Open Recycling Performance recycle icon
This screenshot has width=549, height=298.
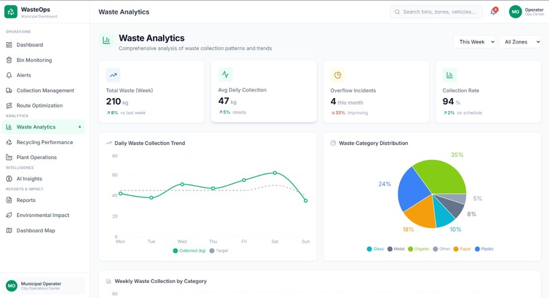click(9, 142)
